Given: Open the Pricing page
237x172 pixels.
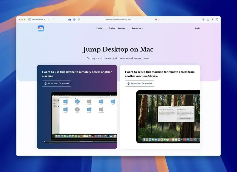Looking at the screenshot, I should (x=112, y=28).
